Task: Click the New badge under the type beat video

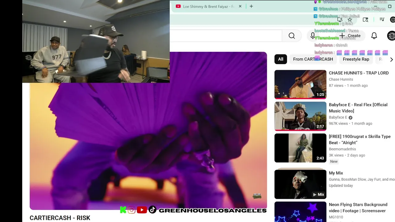Action: 334,162
